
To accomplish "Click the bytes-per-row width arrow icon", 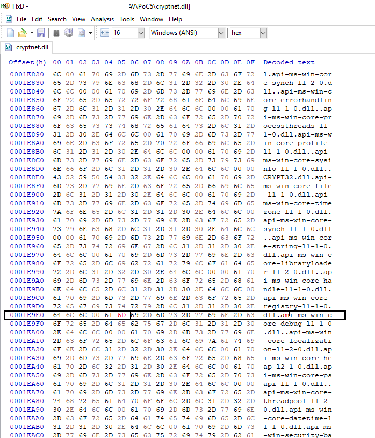I will pyautogui.click(x=104, y=33).
